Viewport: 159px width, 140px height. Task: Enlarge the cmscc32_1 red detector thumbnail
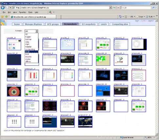[14, 91]
